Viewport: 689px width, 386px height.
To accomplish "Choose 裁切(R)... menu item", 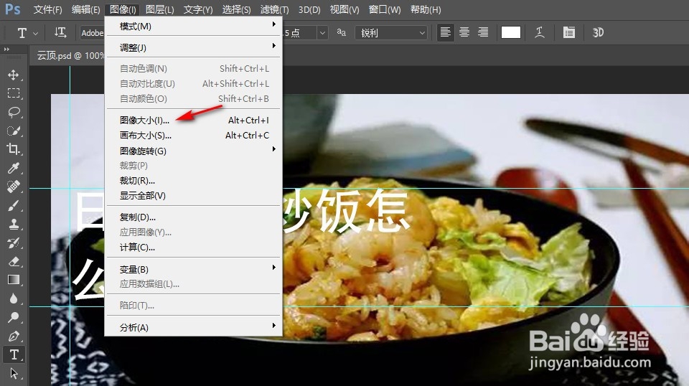I will click(x=193, y=181).
